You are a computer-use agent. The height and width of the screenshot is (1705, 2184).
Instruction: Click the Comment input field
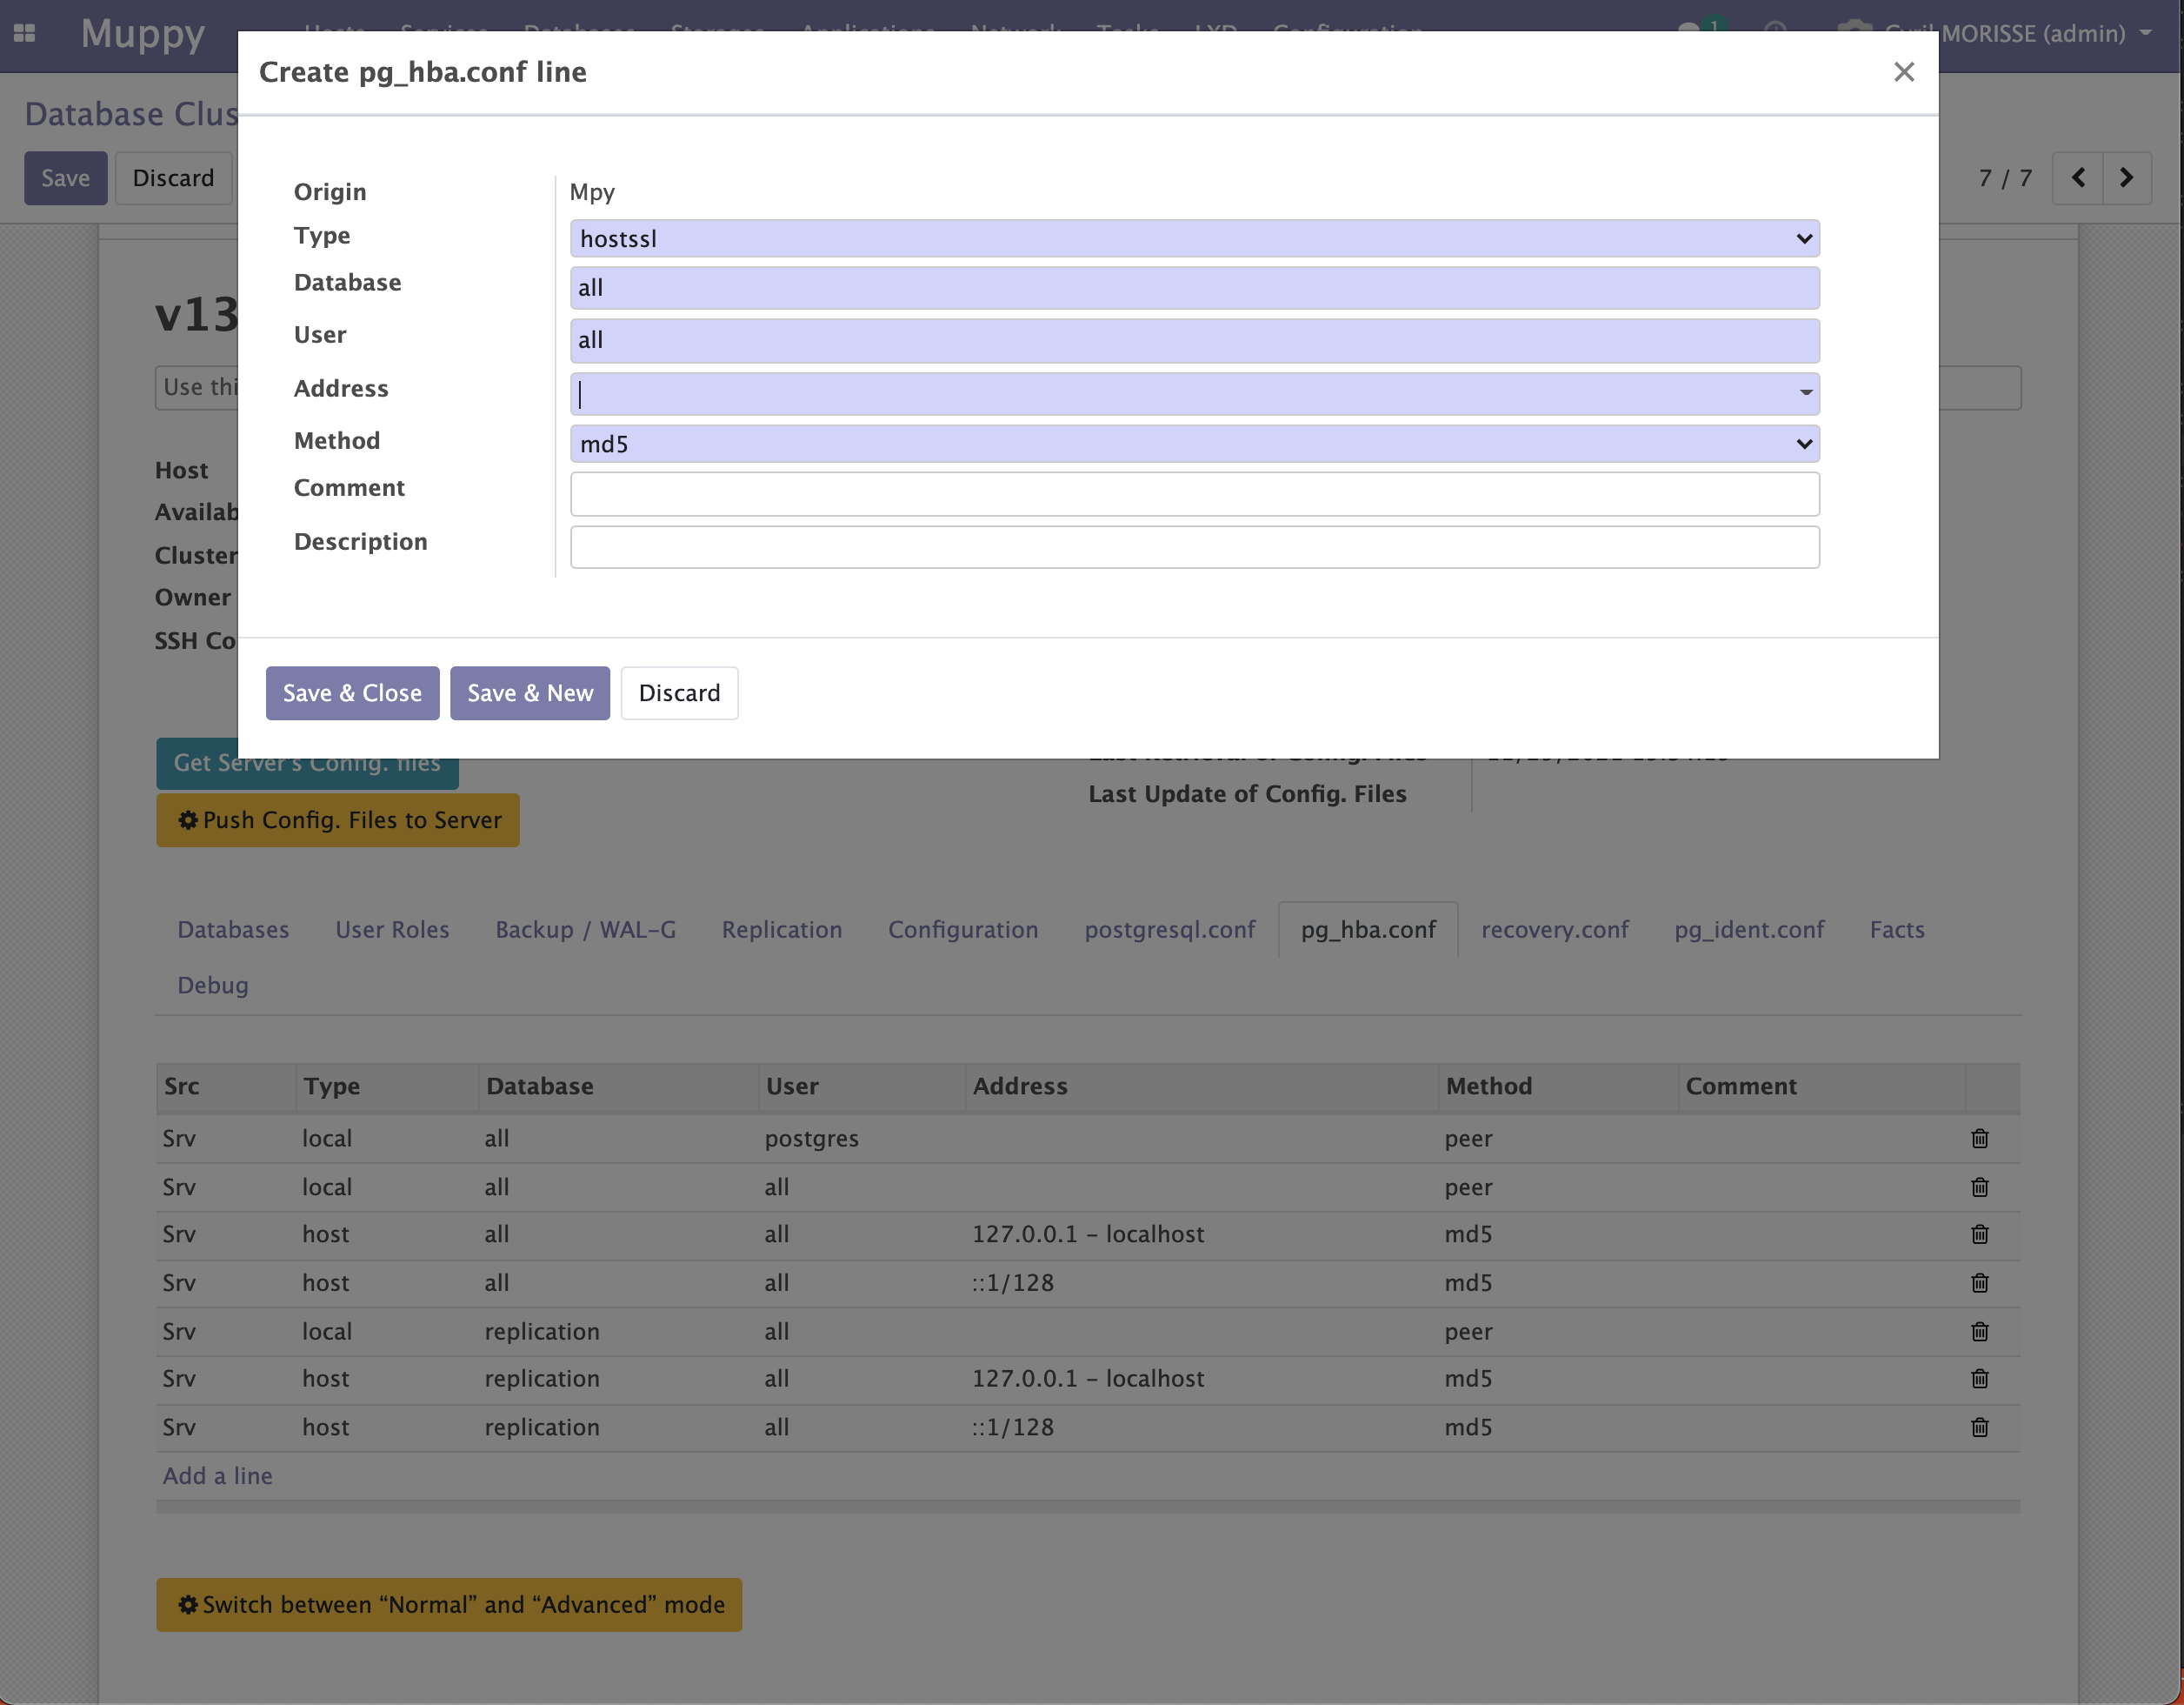tap(1194, 494)
